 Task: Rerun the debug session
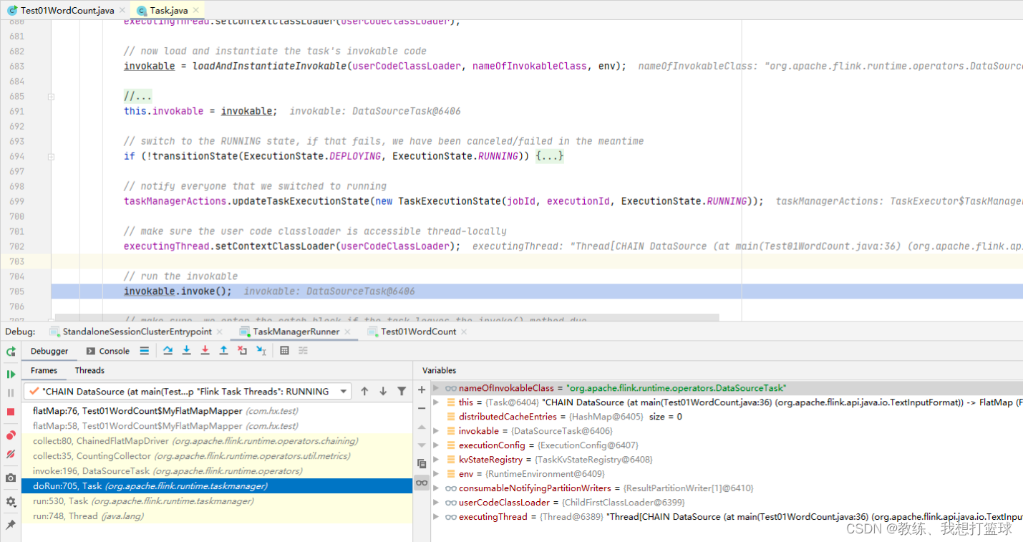tap(11, 352)
